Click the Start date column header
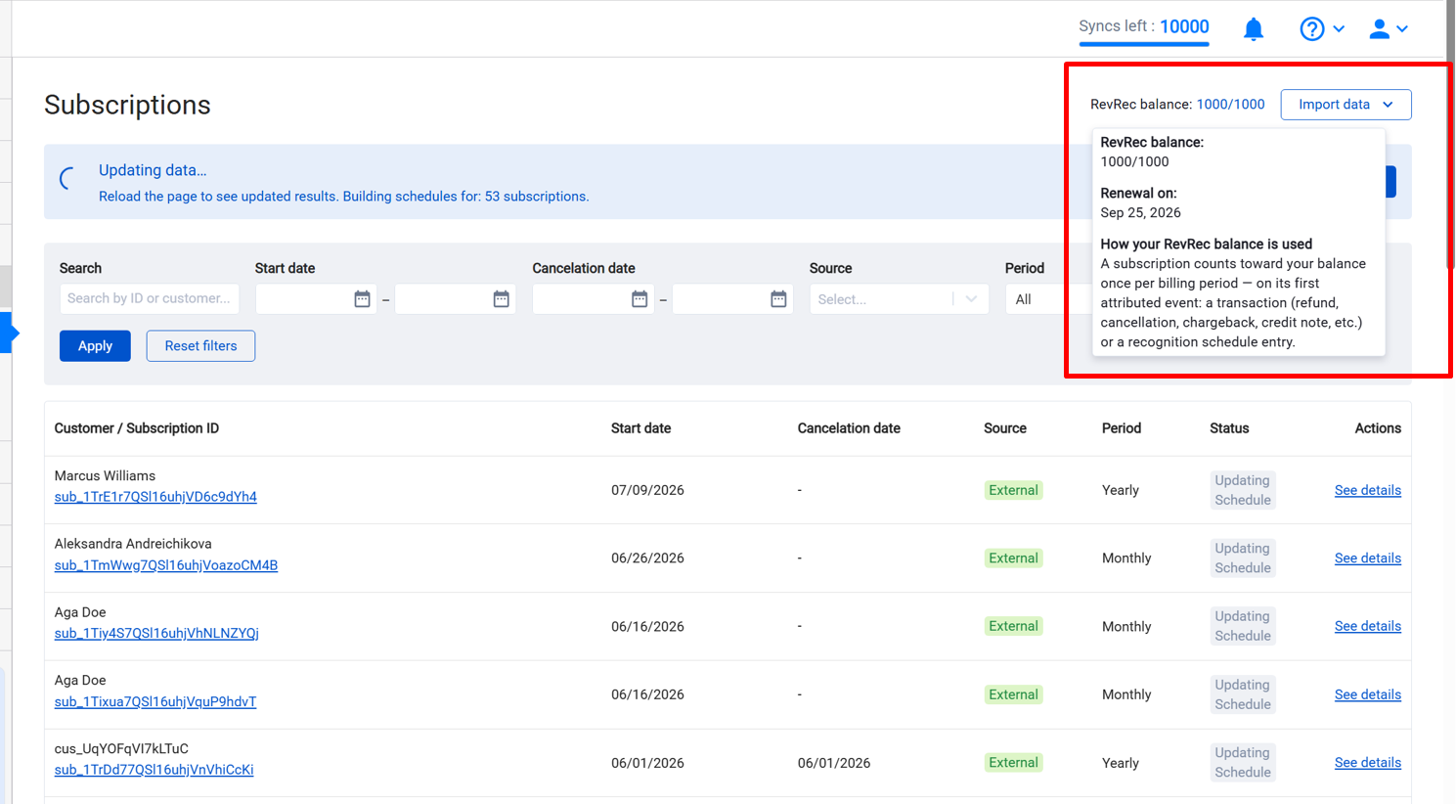1456x804 pixels. point(640,428)
